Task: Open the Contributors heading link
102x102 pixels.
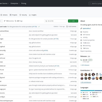Action: [85, 70]
